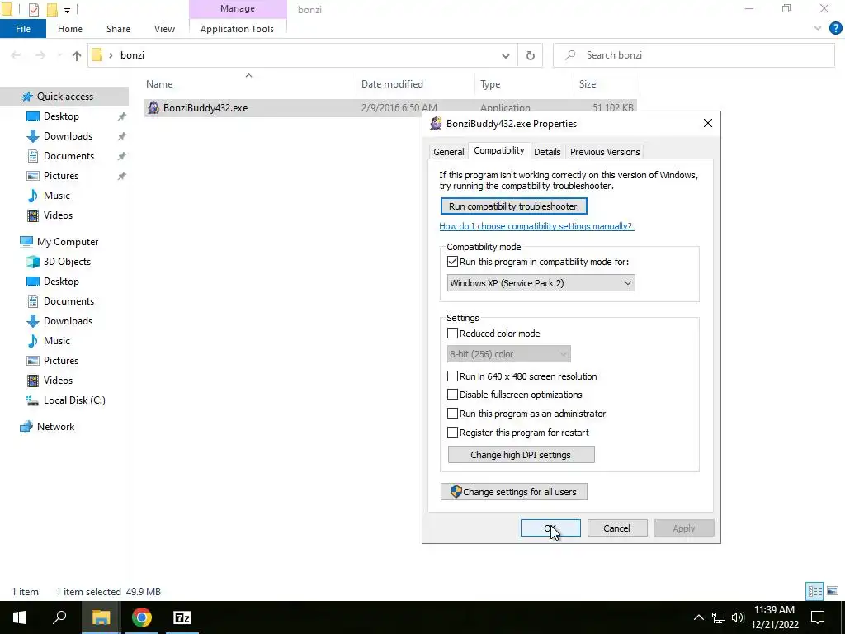Click Run compatibility troubleshooter button
This screenshot has width=845, height=634.
[x=513, y=206]
